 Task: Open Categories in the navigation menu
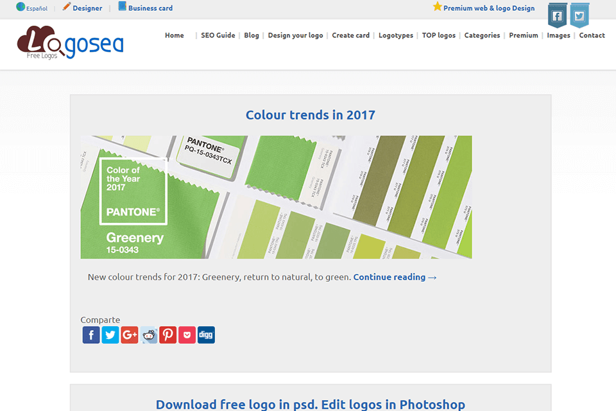[482, 35]
